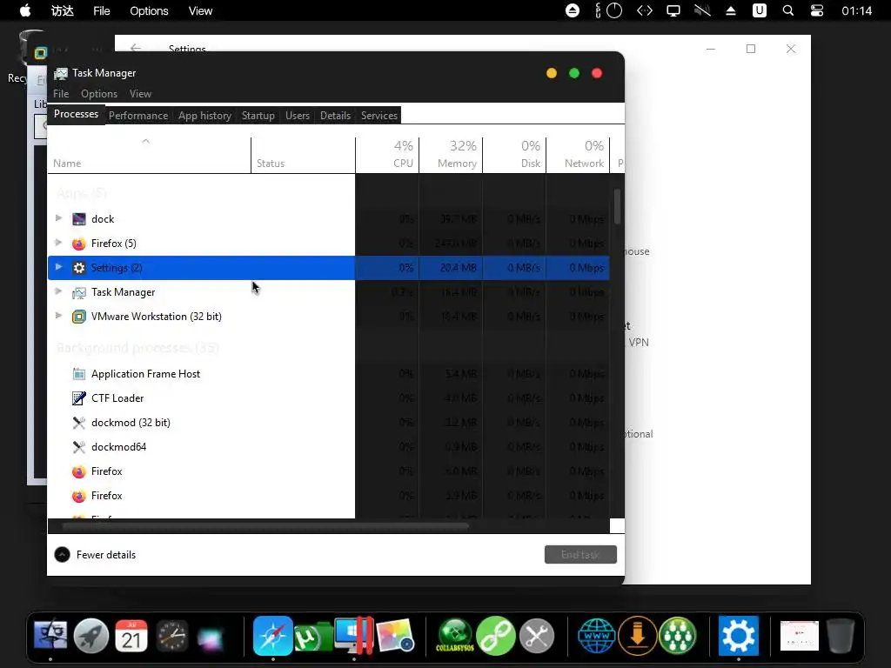The width and height of the screenshot is (891, 668).
Task: Click the 01:14 clock in menu bar
Action: pos(856,10)
